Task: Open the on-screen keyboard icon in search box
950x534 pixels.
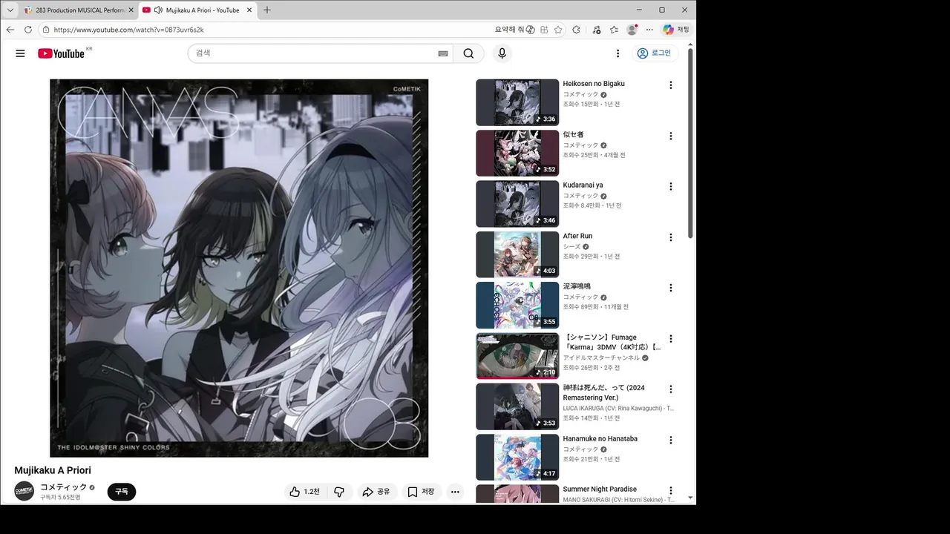Action: tap(443, 53)
